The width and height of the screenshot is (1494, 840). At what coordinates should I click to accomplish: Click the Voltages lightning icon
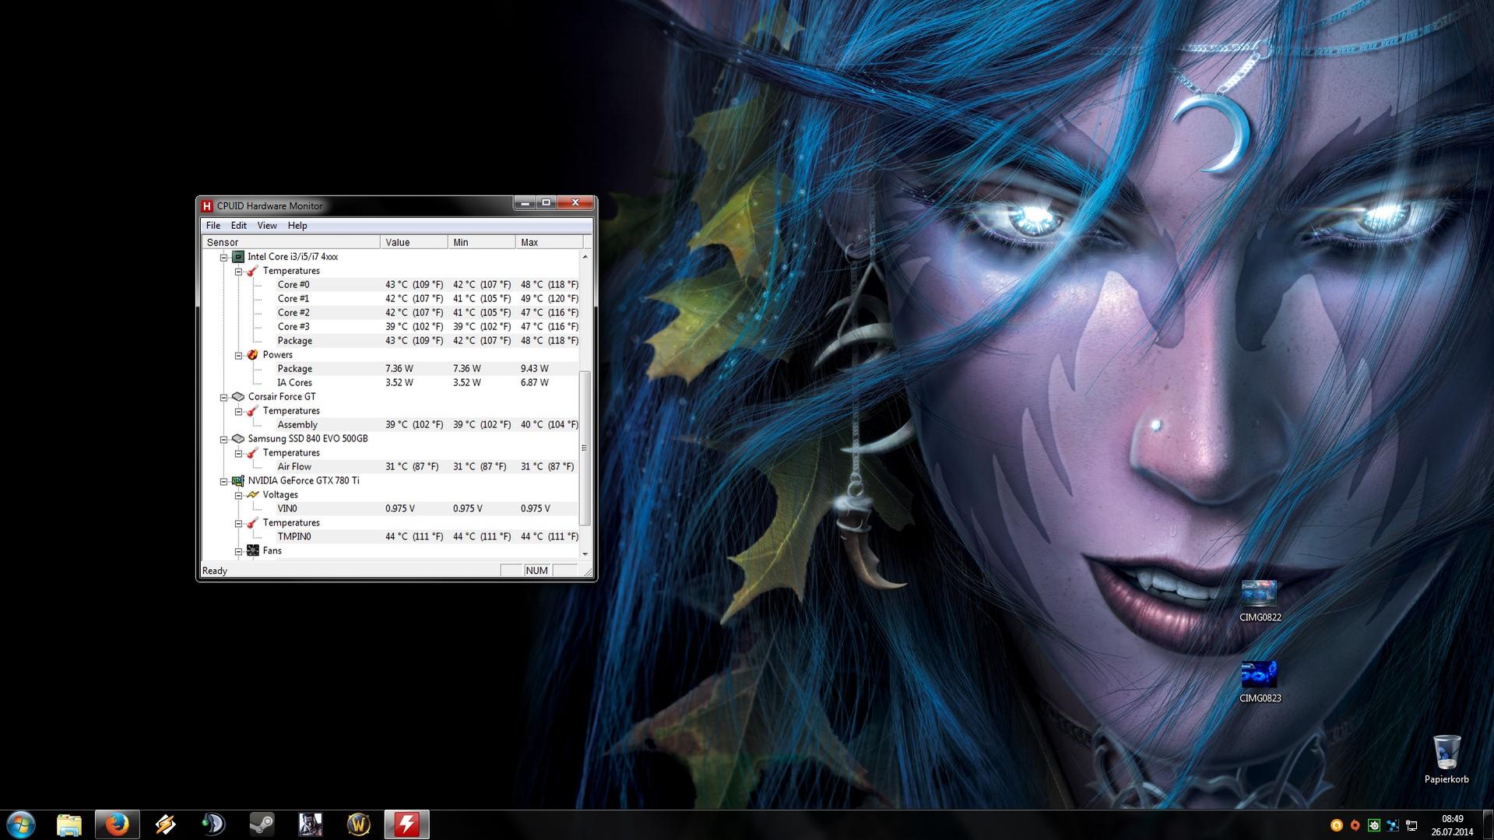(252, 495)
